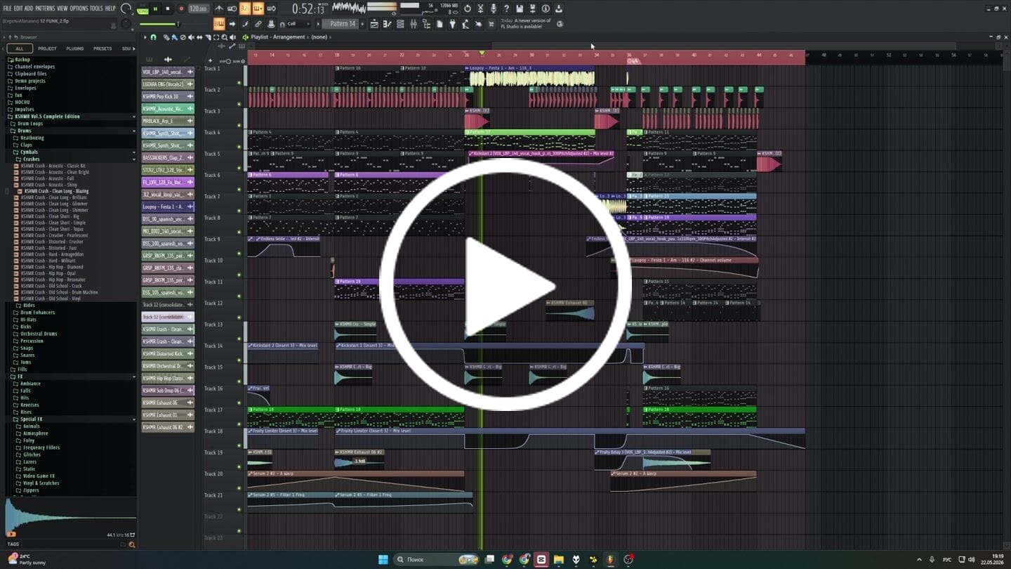The height and width of the screenshot is (569, 1011).
Task: Click the shopping cart icon
Action: click(491, 24)
